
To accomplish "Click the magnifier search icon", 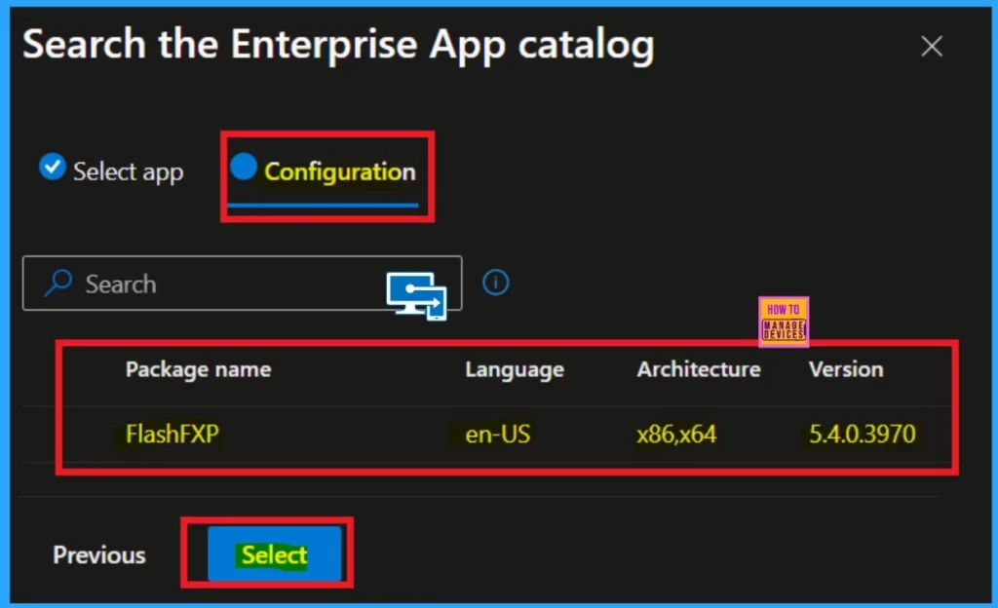I will (58, 283).
